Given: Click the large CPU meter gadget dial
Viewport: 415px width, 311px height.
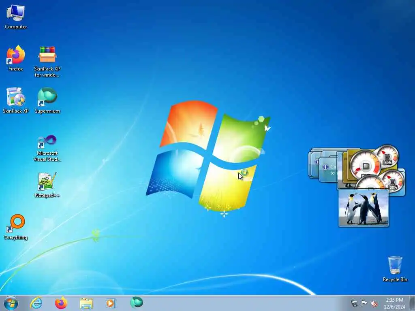Looking at the screenshot, I should pos(365,166).
